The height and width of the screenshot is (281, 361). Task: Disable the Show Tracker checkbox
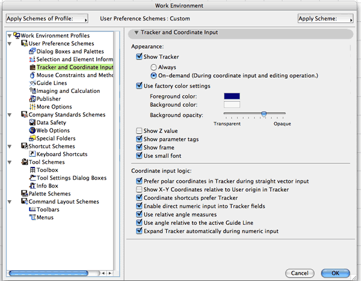coord(140,57)
